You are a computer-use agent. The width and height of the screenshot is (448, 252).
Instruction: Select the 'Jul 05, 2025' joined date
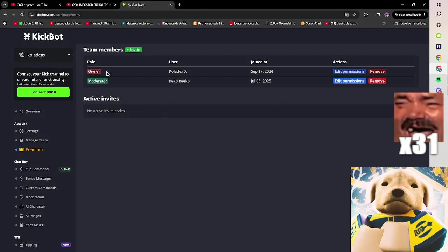pyautogui.click(x=261, y=81)
